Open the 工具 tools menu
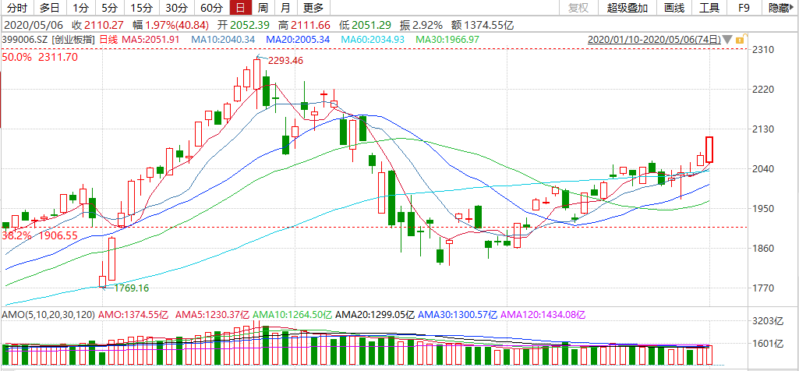This screenshot has width=799, height=371. point(709,8)
